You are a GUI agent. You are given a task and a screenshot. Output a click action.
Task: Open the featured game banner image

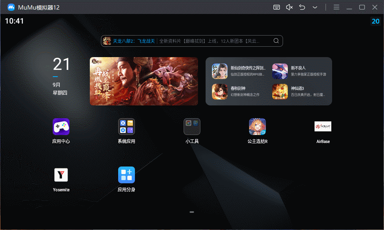144,81
